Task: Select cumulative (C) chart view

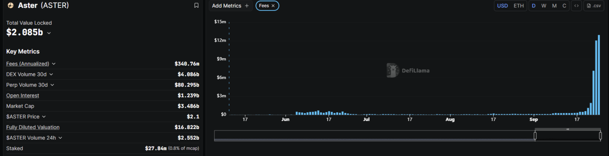Action: point(564,6)
